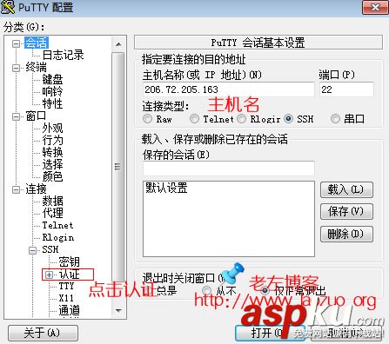Select 默认设置 in saved sessions list
Screen dimensions: 389x344
(166, 188)
